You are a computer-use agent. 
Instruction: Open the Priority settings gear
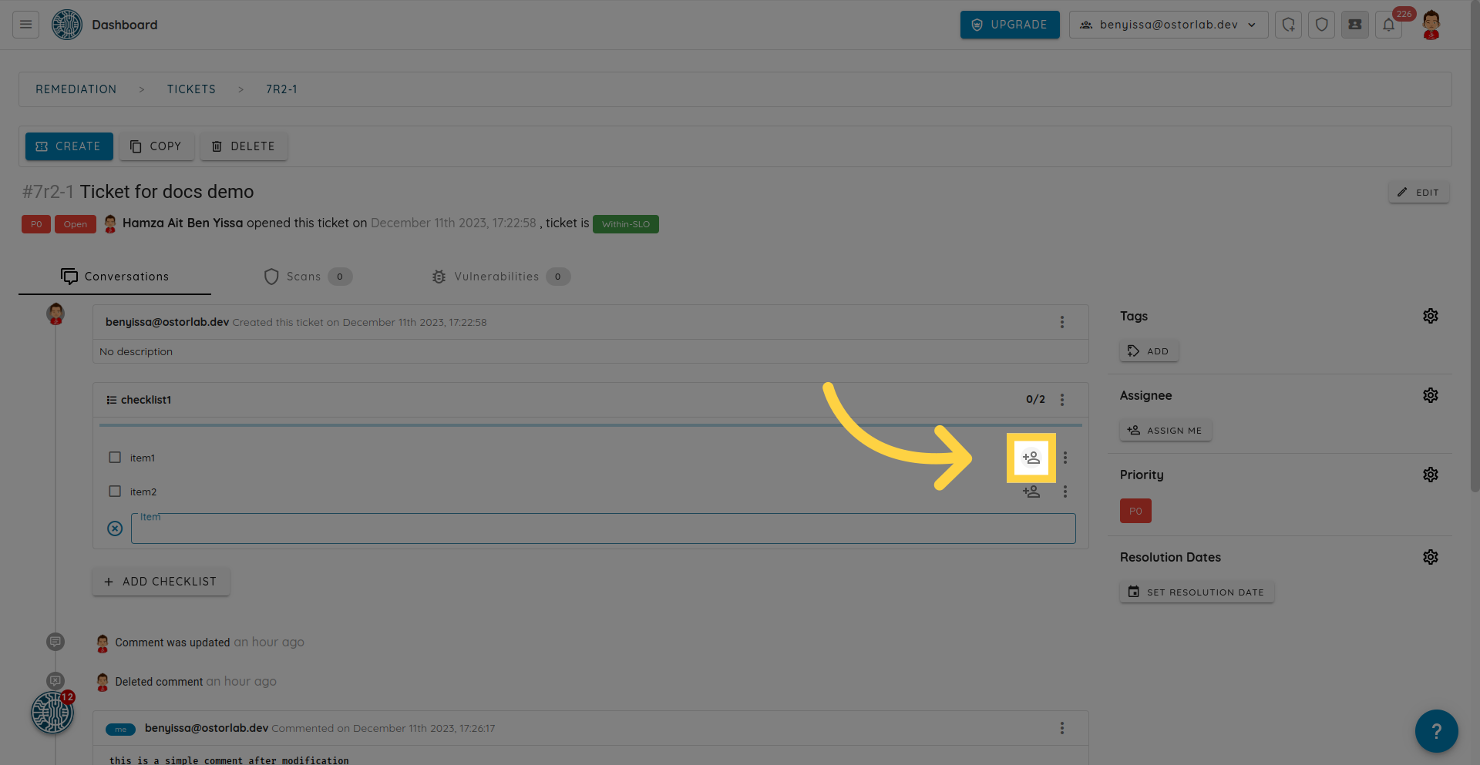click(x=1430, y=475)
